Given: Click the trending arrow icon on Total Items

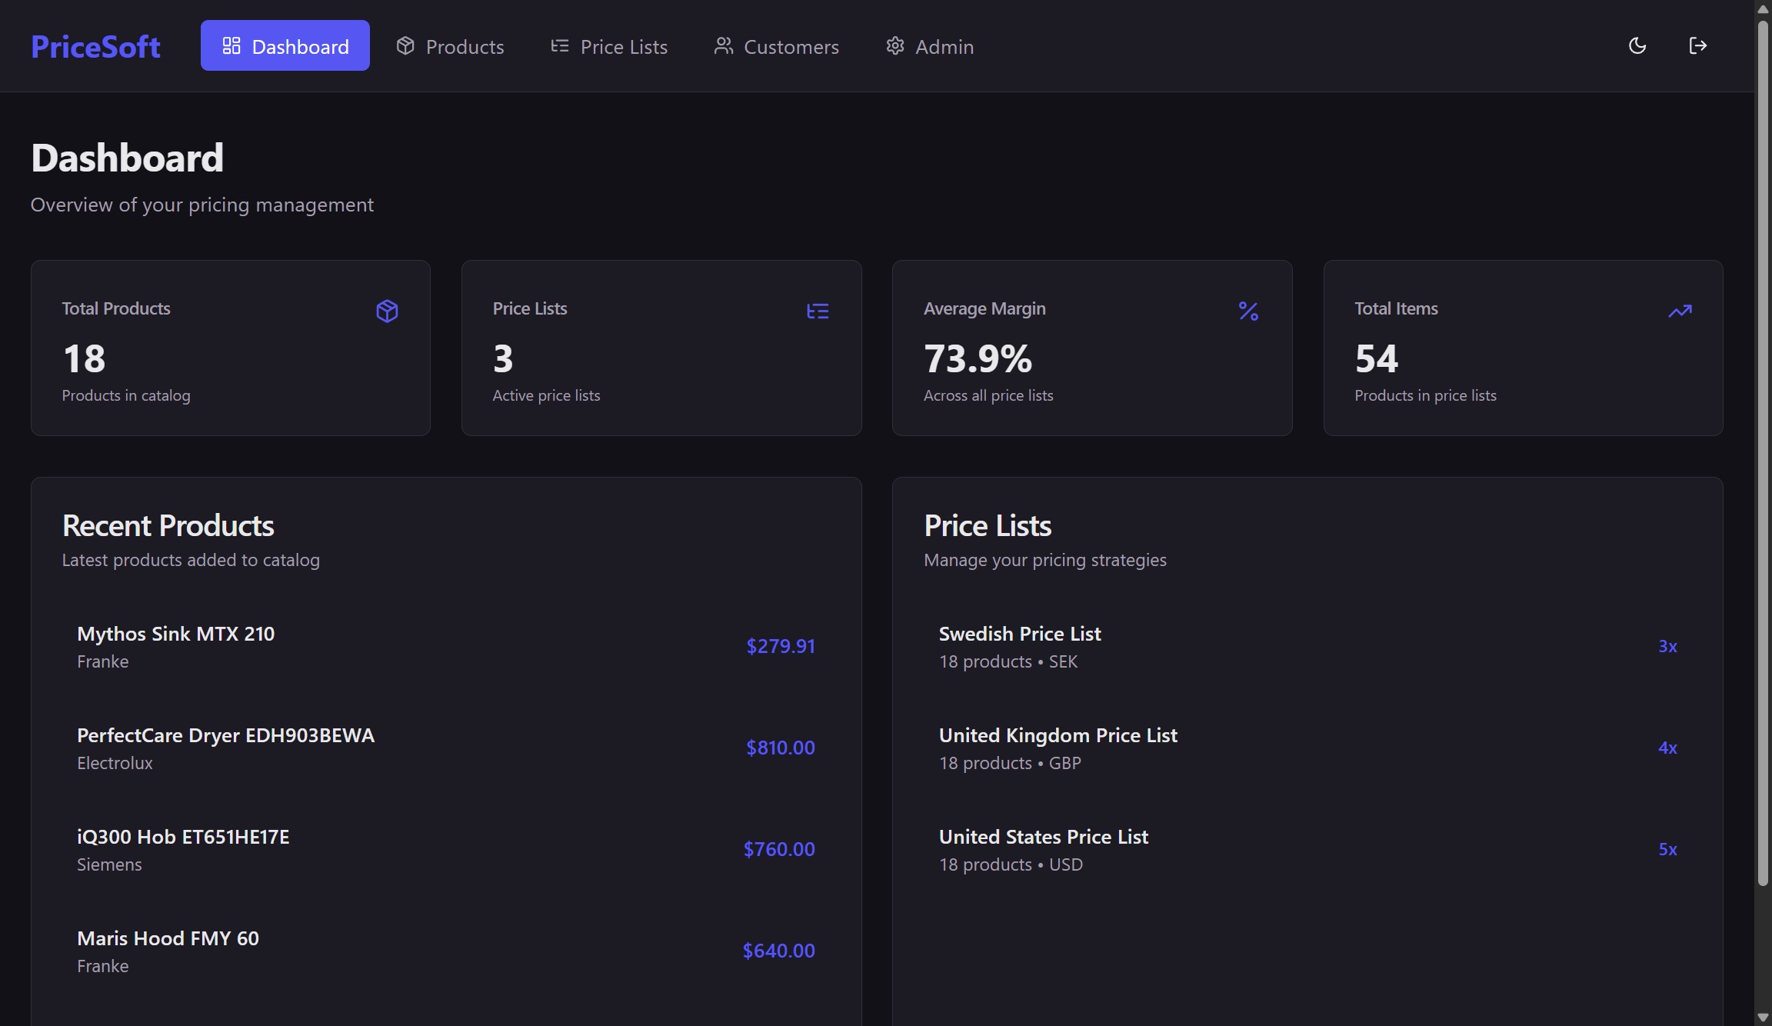Looking at the screenshot, I should [x=1680, y=311].
